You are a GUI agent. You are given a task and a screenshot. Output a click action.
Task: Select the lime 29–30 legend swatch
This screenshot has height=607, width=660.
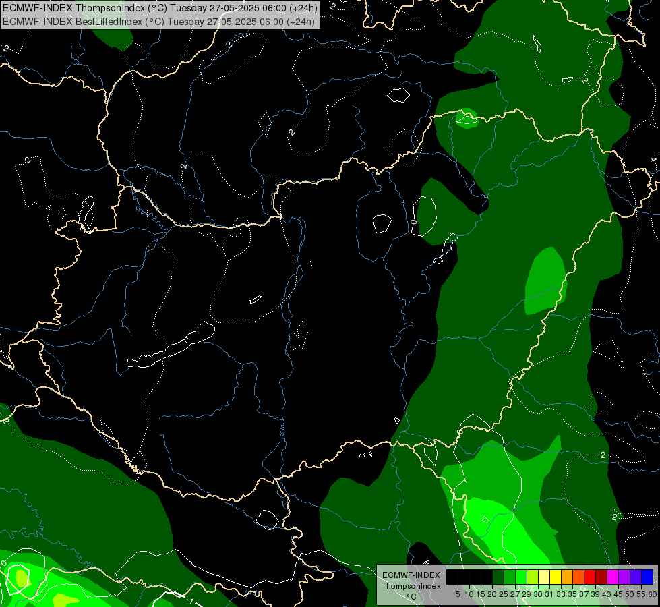(x=533, y=577)
